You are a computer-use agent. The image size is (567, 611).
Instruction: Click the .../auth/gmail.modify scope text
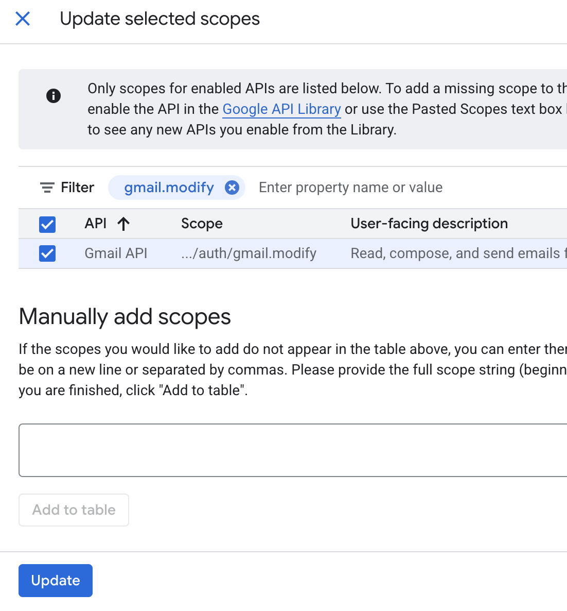coord(249,253)
